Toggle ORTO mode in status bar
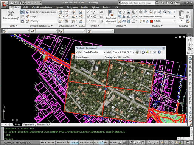 pyautogui.click(x=59, y=143)
